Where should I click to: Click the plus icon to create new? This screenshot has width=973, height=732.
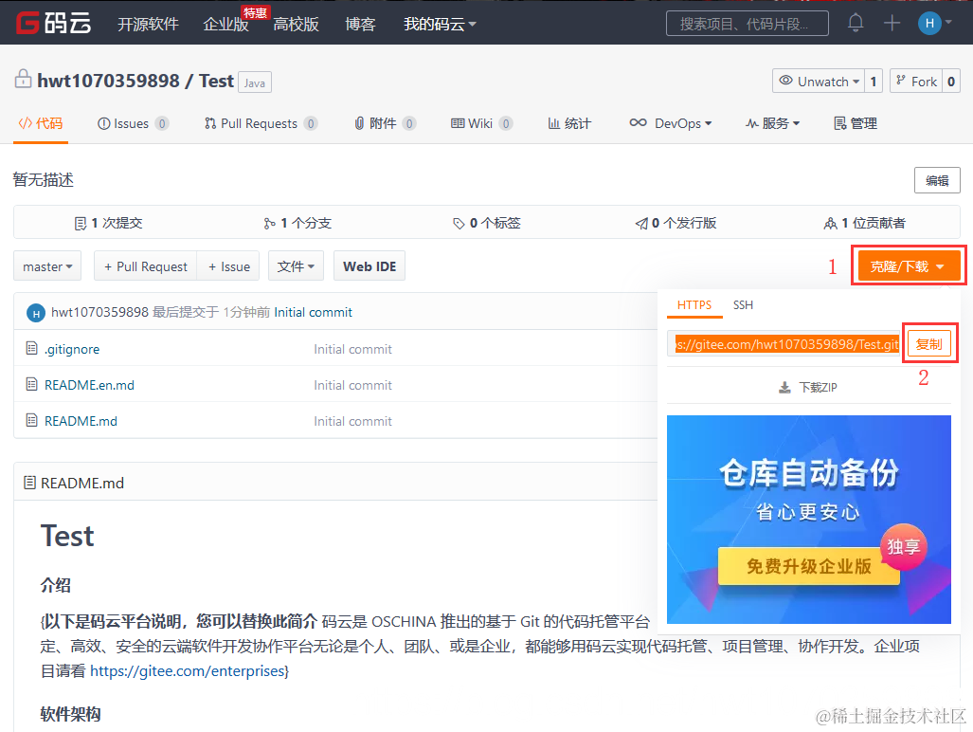coord(892,23)
